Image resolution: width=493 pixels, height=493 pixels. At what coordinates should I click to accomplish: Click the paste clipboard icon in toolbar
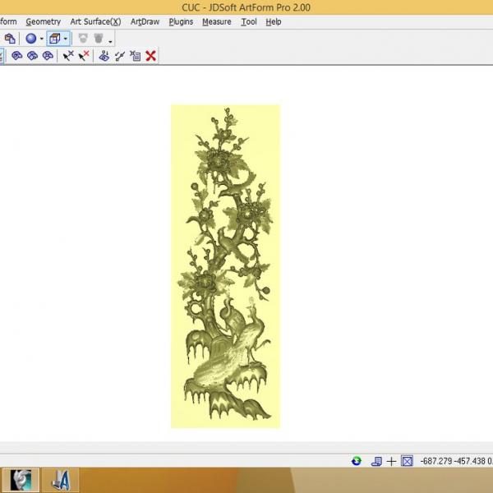point(10,38)
